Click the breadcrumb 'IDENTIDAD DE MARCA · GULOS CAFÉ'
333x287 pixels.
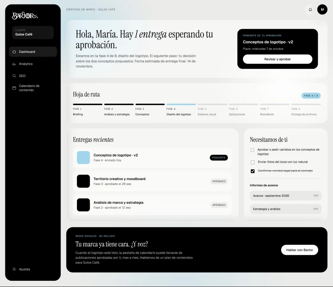pos(91,9)
